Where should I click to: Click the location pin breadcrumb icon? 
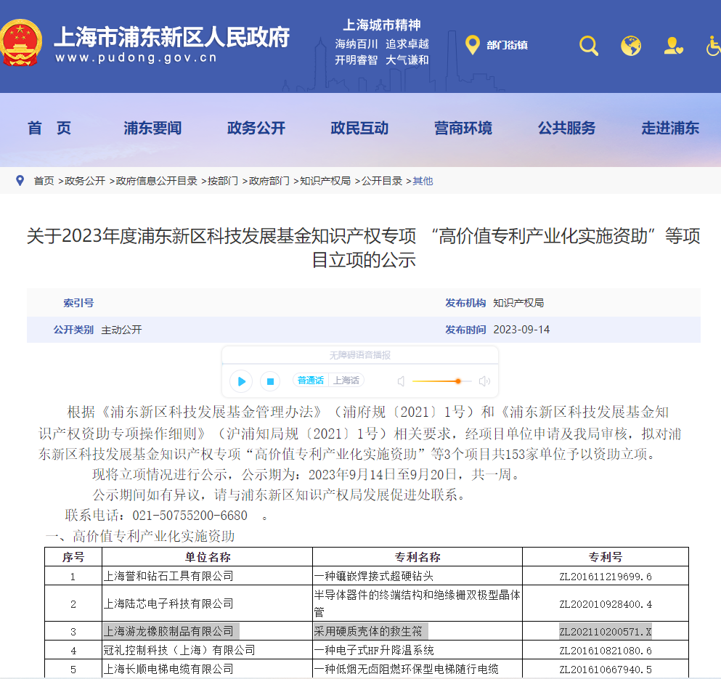pos(20,180)
